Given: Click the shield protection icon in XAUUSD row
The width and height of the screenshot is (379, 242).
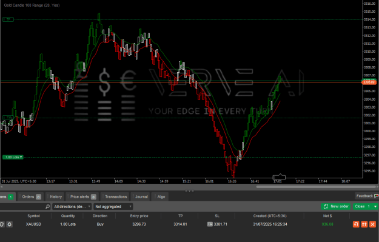Looking at the screenshot, I should (2, 224).
